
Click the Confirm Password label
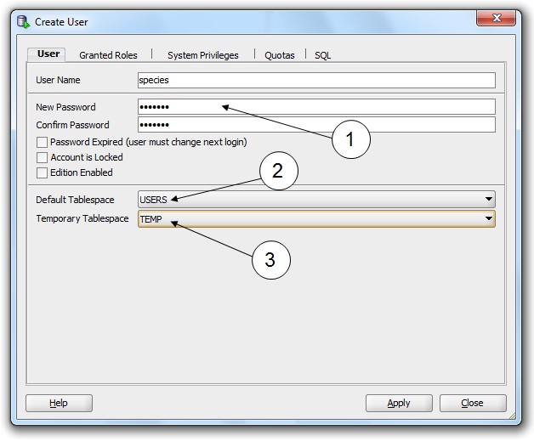point(72,125)
